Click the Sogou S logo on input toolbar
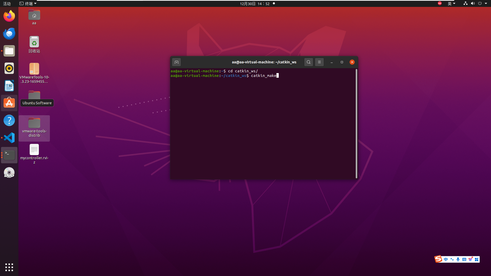This screenshot has height=276, width=491. (x=438, y=259)
